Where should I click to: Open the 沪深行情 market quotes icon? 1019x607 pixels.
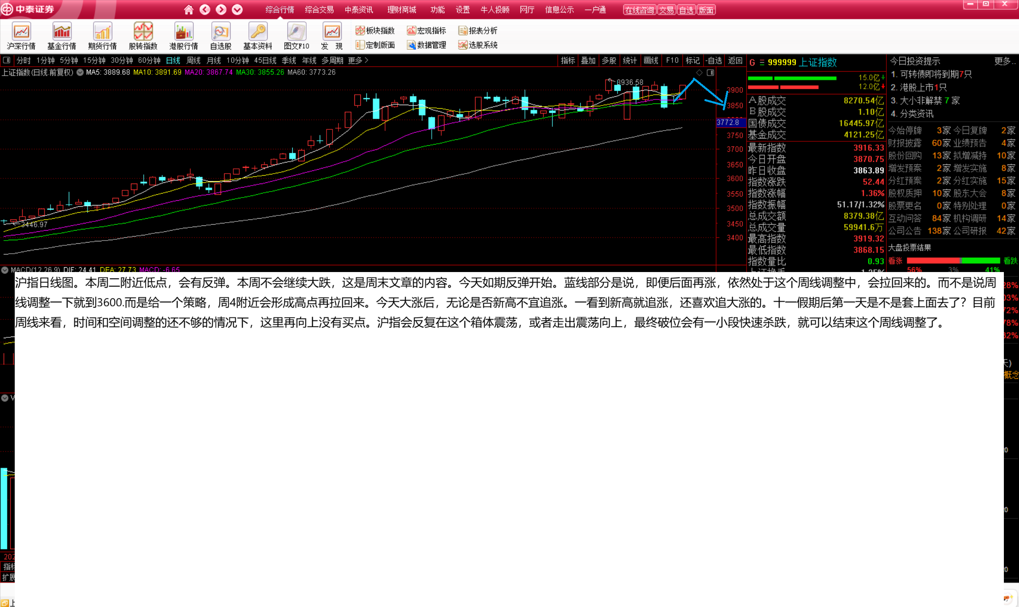21,32
